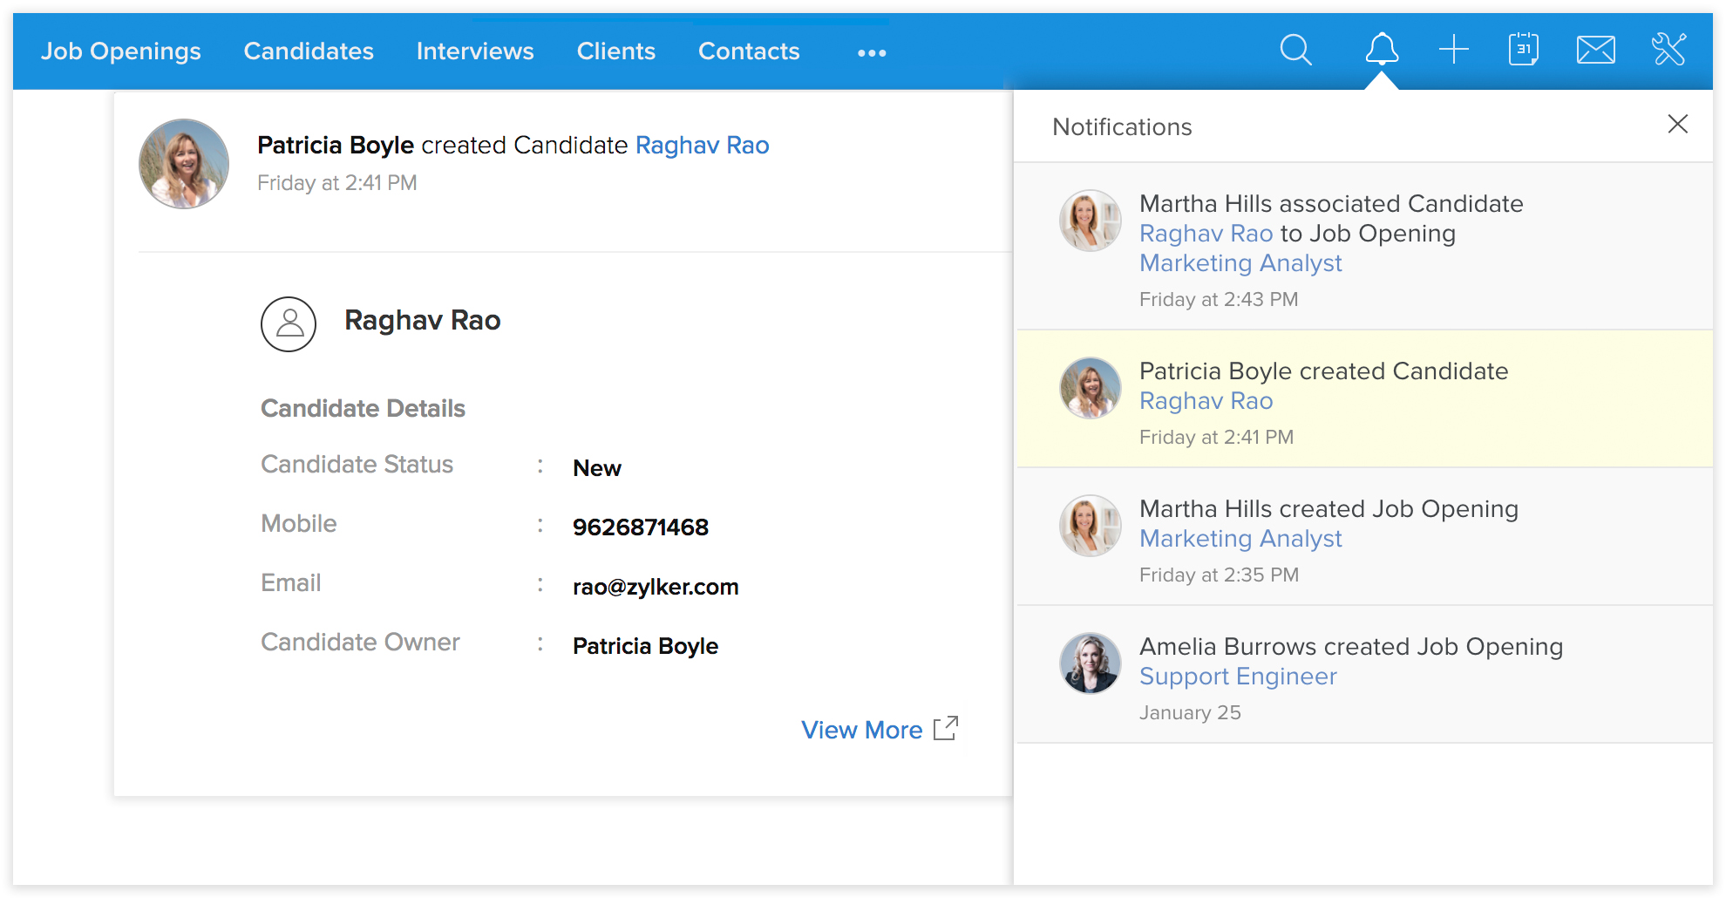
Task: Go to the Job Openings tab
Action: pos(121,51)
